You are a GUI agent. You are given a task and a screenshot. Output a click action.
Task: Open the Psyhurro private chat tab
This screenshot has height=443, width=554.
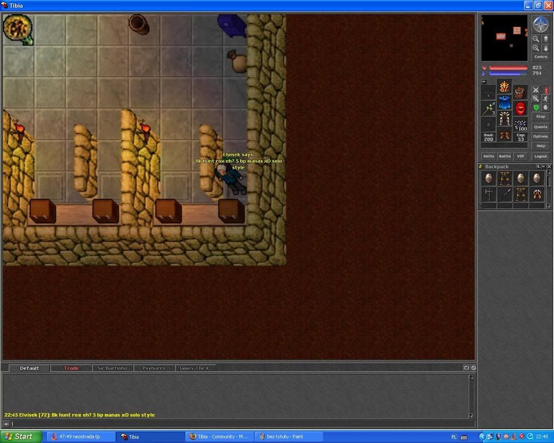click(154, 368)
